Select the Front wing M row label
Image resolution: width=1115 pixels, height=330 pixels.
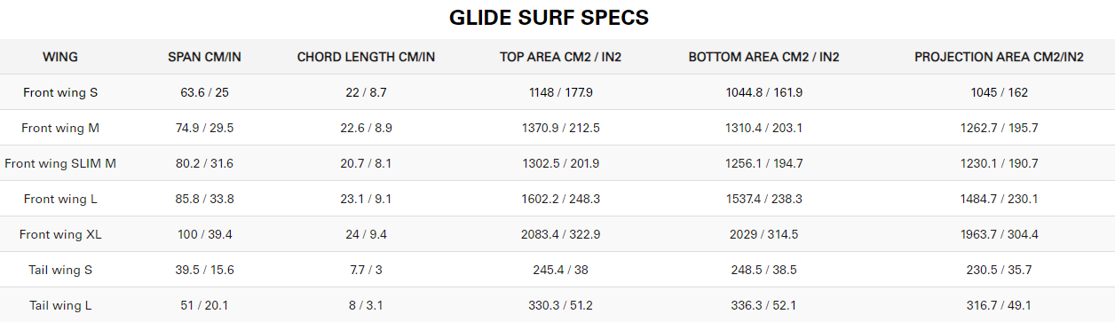[x=60, y=128]
